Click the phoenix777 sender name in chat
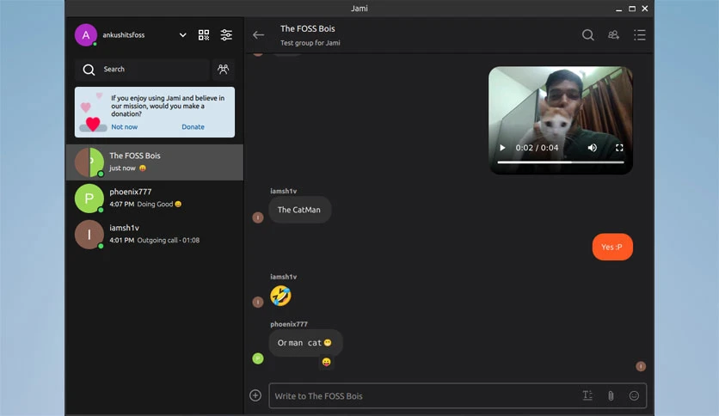The image size is (719, 416). pos(289,324)
